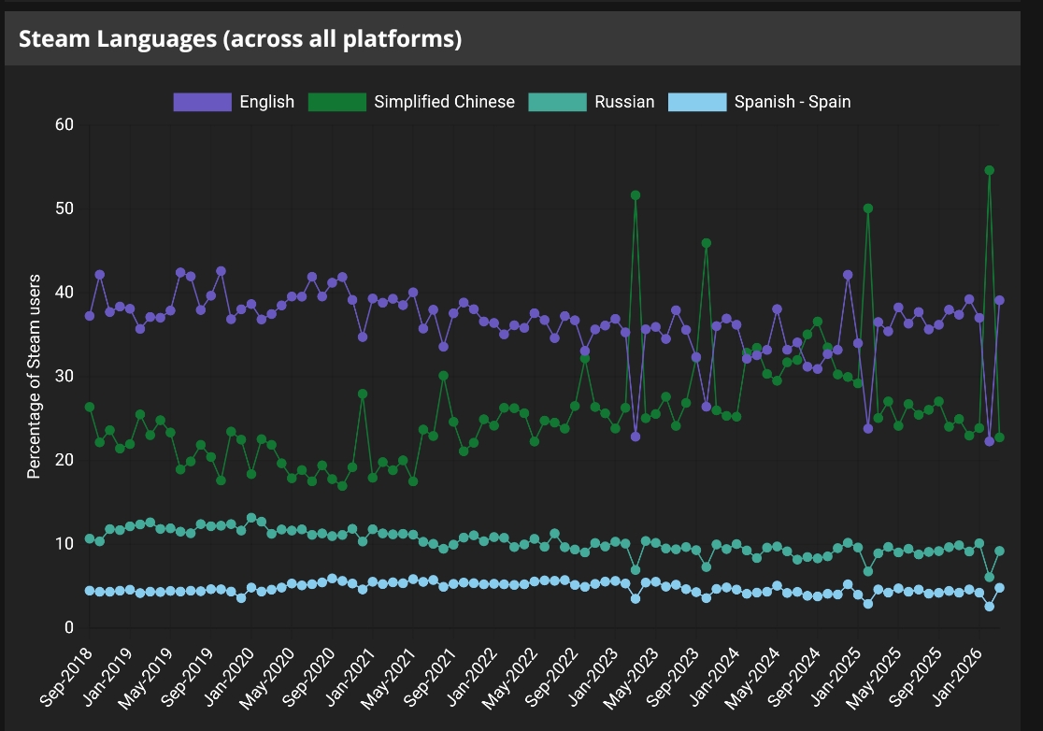Click the May-2024 x-axis label
This screenshot has height=731, width=1043.
pos(752,677)
